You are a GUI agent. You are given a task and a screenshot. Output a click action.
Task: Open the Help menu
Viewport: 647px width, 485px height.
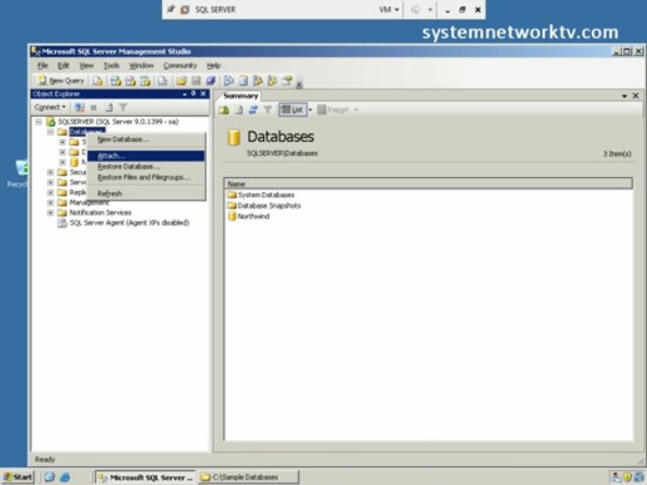click(214, 65)
